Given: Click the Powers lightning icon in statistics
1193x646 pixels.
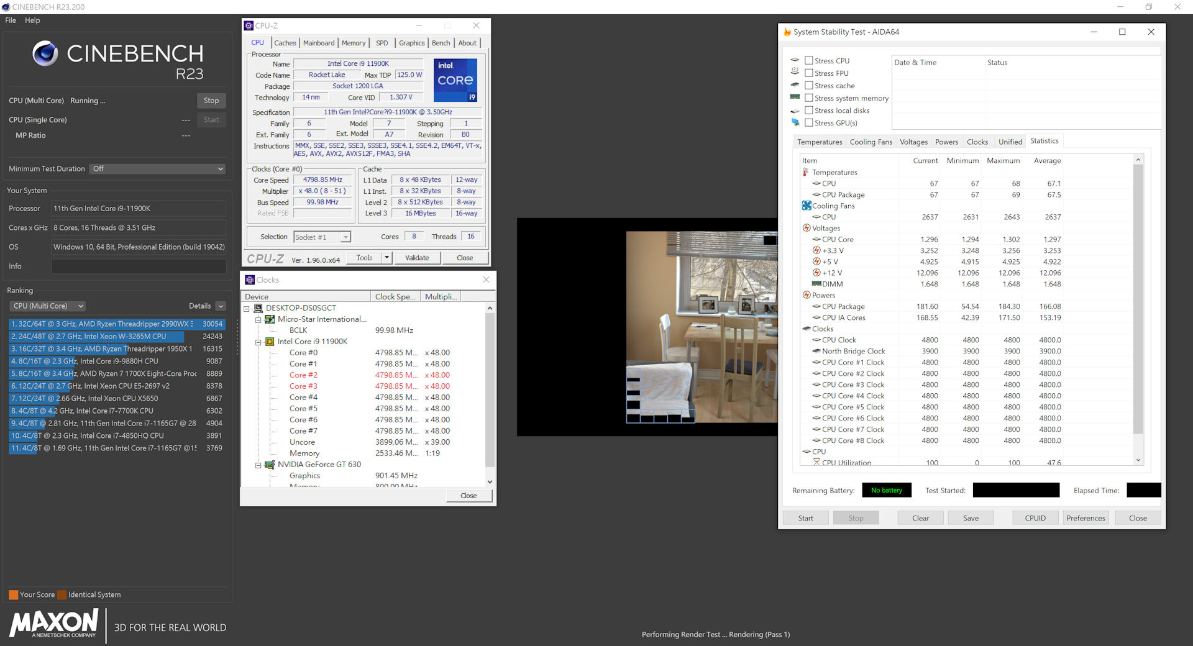Looking at the screenshot, I should tap(807, 295).
